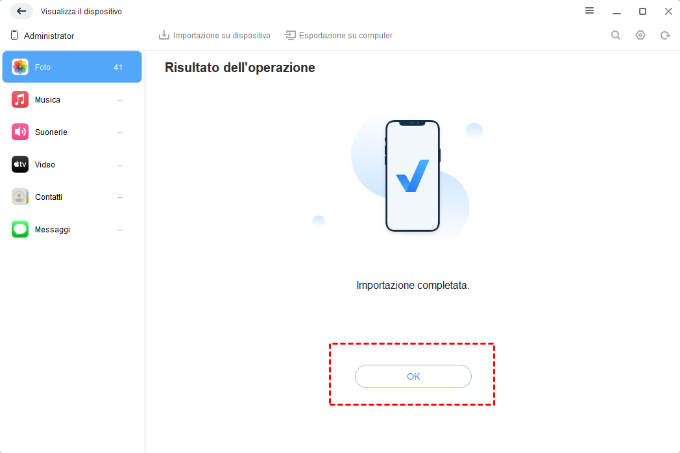
Task: Click the back arrow button
Action: 21,11
